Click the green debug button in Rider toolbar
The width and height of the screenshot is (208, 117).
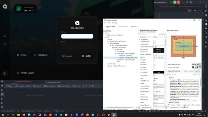point(175,2)
